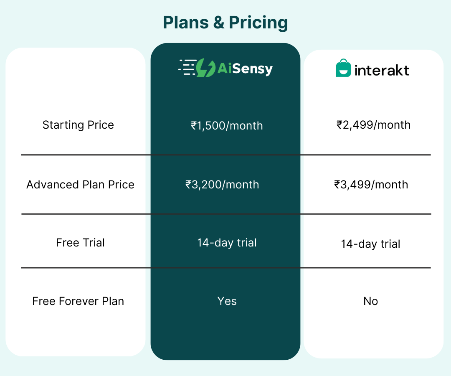Click Interakt's ₹3,499/month advanced price

pyautogui.click(x=371, y=185)
